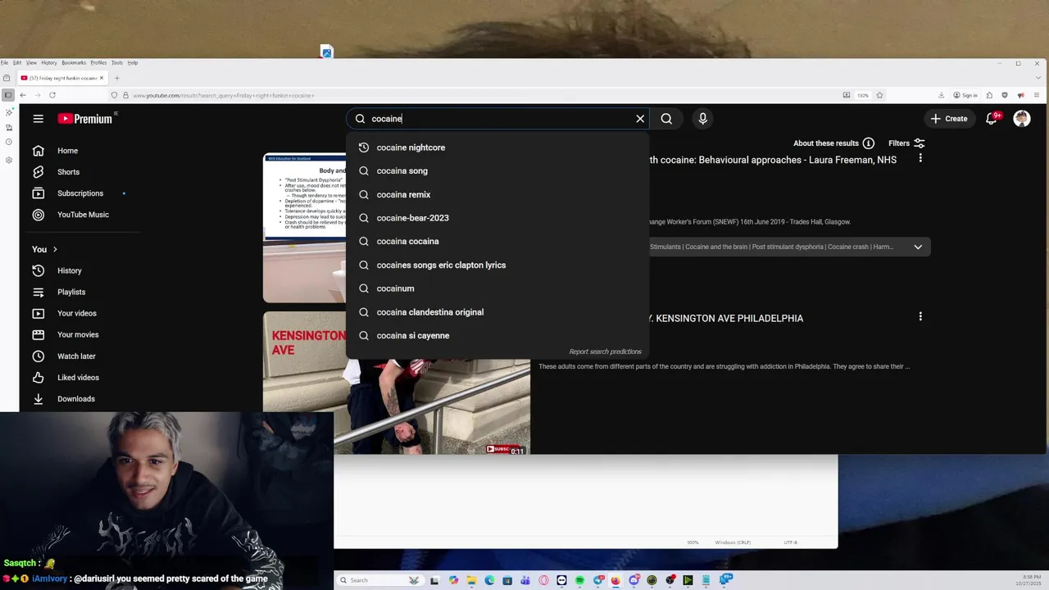Image resolution: width=1049 pixels, height=590 pixels.
Task: Open options menu for Kensington Ave video
Action: coord(920,316)
